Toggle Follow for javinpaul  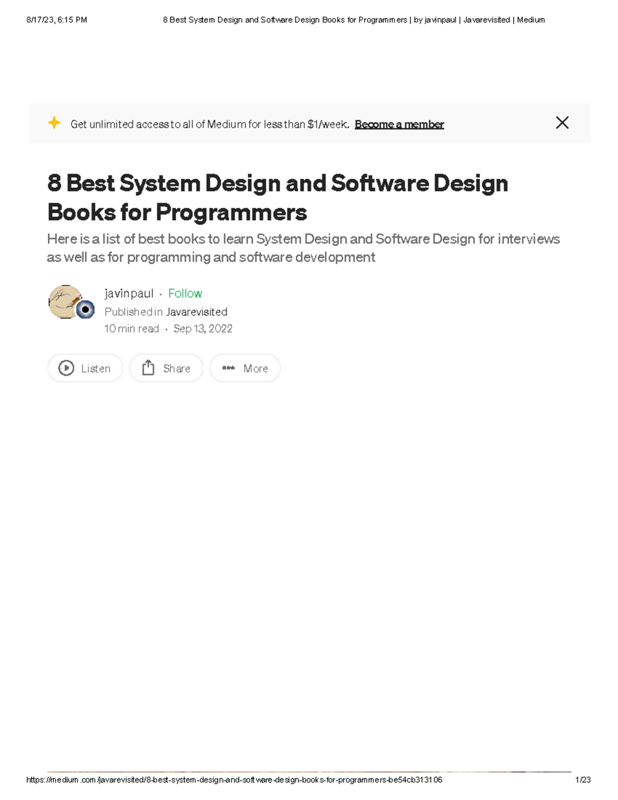pyautogui.click(x=185, y=293)
